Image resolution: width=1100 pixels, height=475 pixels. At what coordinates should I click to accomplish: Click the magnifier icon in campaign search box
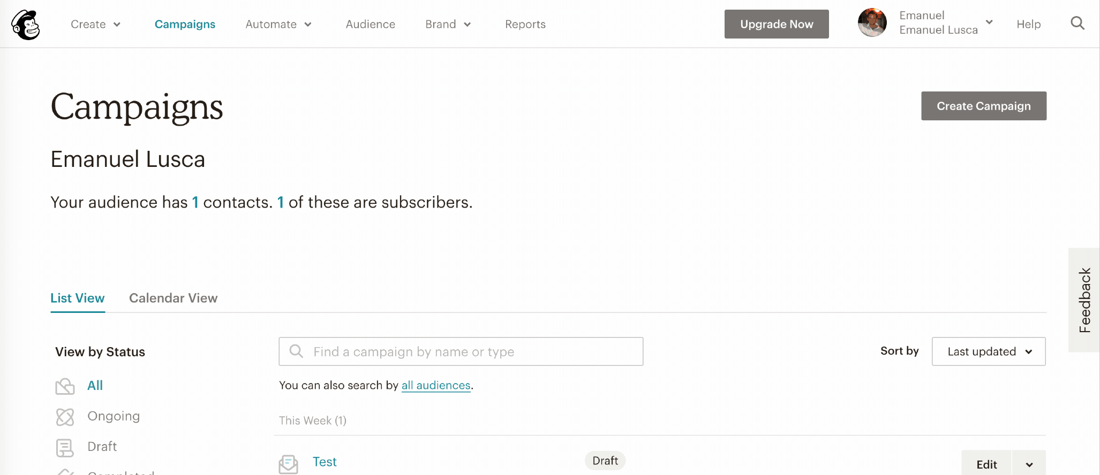coord(296,351)
